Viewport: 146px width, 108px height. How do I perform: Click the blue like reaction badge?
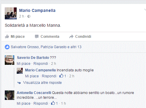pos(7,47)
